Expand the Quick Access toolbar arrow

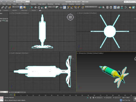tap(31, 1)
